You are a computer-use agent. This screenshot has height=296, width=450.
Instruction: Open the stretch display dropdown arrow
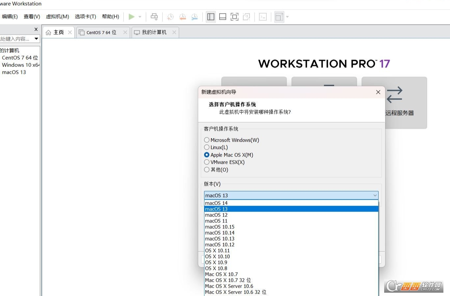click(287, 17)
